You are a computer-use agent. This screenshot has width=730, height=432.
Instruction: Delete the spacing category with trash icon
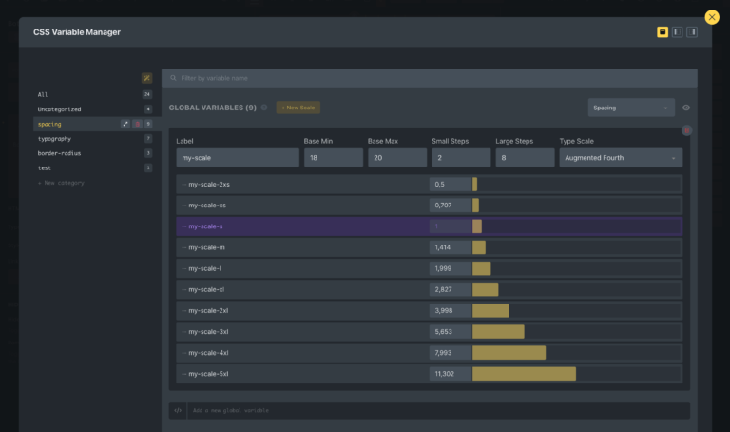[137, 124]
